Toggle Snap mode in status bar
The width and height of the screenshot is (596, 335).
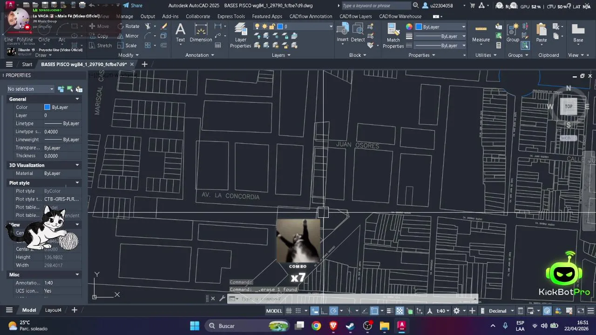pyautogui.click(x=298, y=311)
